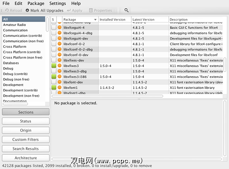Image resolution: width=229 pixels, height=169 pixels.
Task: Click the Apply toolbar button
Action: (74, 10)
